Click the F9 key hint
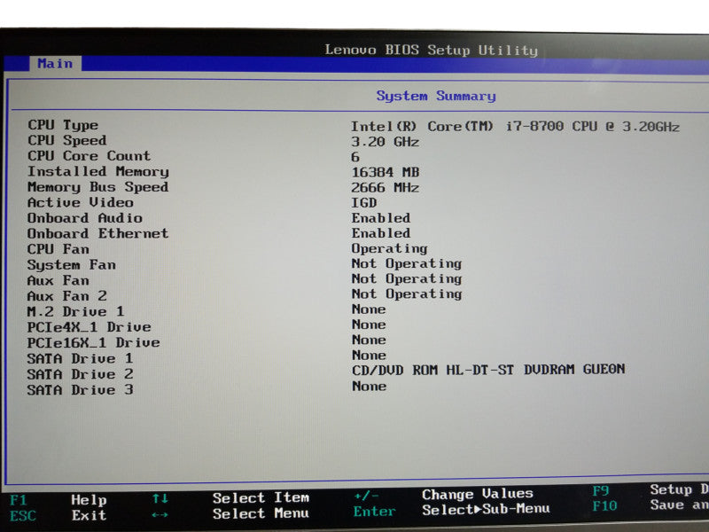 coord(601,491)
